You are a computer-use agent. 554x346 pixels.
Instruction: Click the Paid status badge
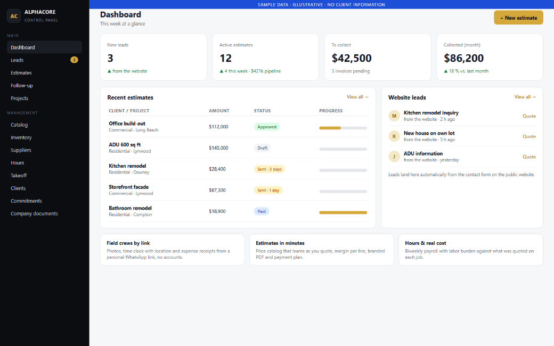coord(262,211)
